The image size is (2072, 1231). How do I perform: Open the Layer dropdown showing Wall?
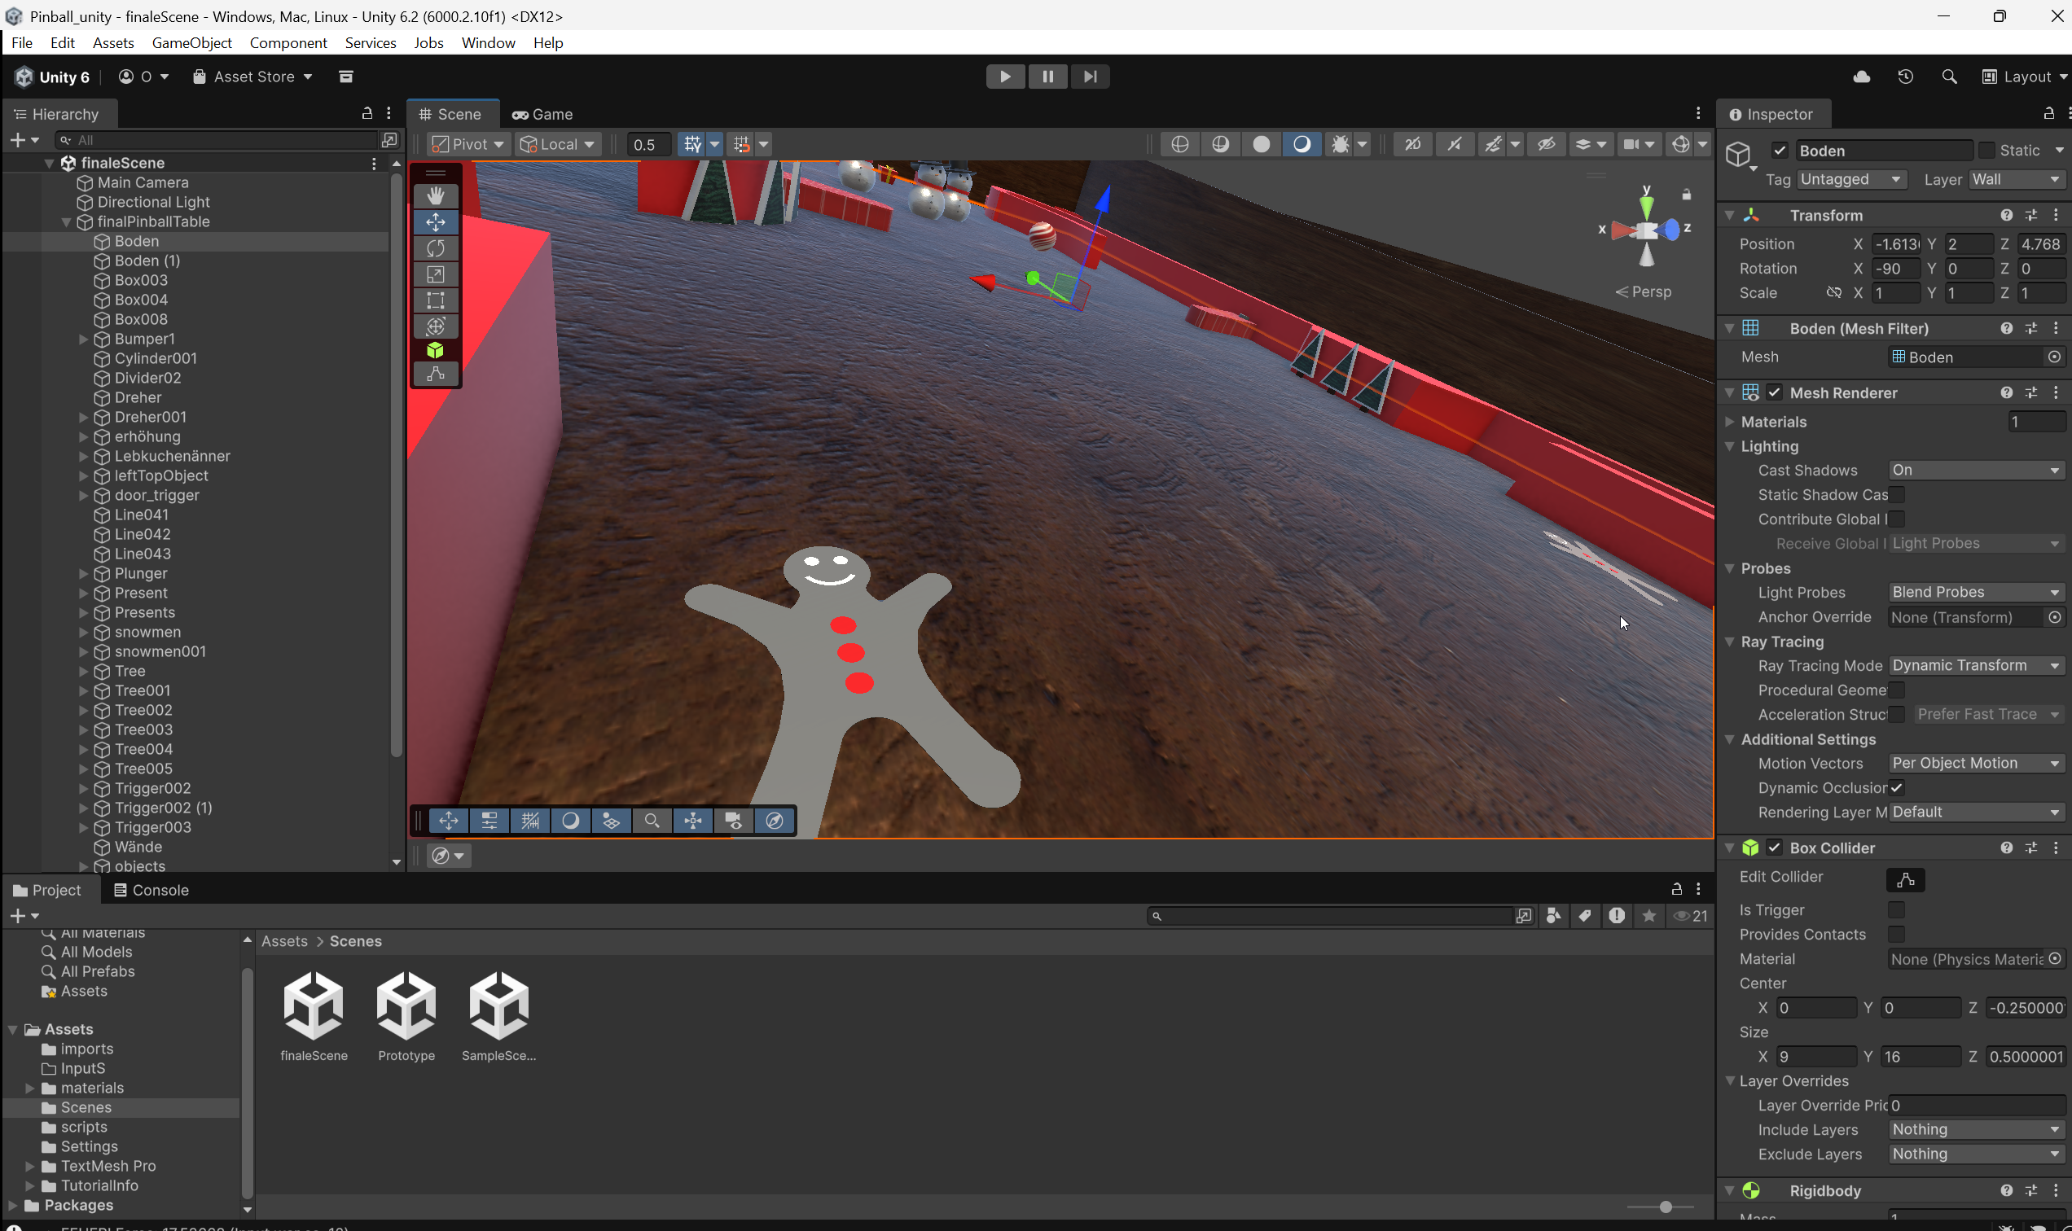pos(2017,178)
